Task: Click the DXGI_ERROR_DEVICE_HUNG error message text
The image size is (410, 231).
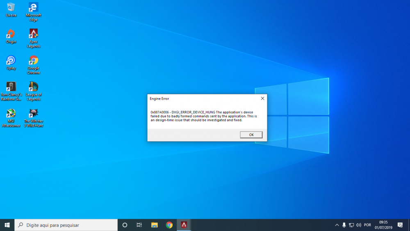Action: coord(204,116)
